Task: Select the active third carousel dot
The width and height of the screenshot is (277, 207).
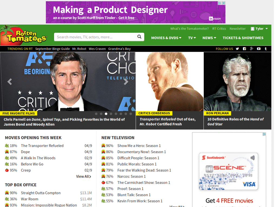Action: (x=106, y=114)
